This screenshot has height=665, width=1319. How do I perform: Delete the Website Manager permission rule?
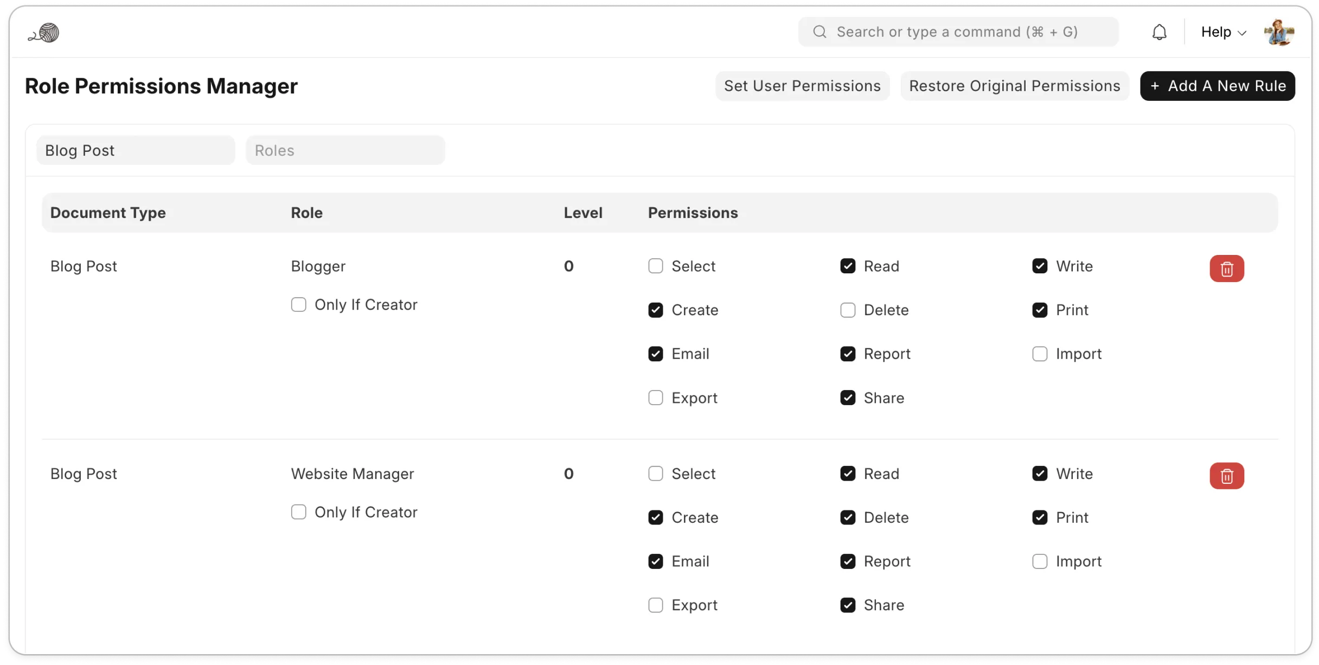tap(1226, 476)
